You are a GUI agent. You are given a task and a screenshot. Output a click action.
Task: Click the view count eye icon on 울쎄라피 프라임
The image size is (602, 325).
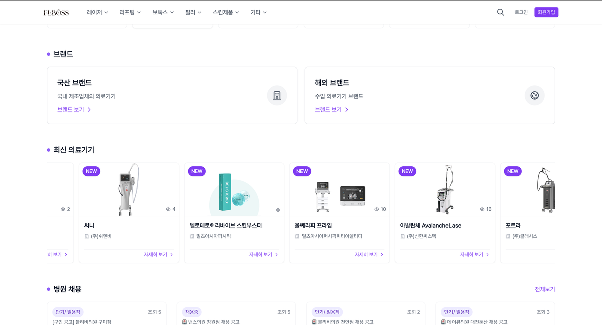(377, 209)
